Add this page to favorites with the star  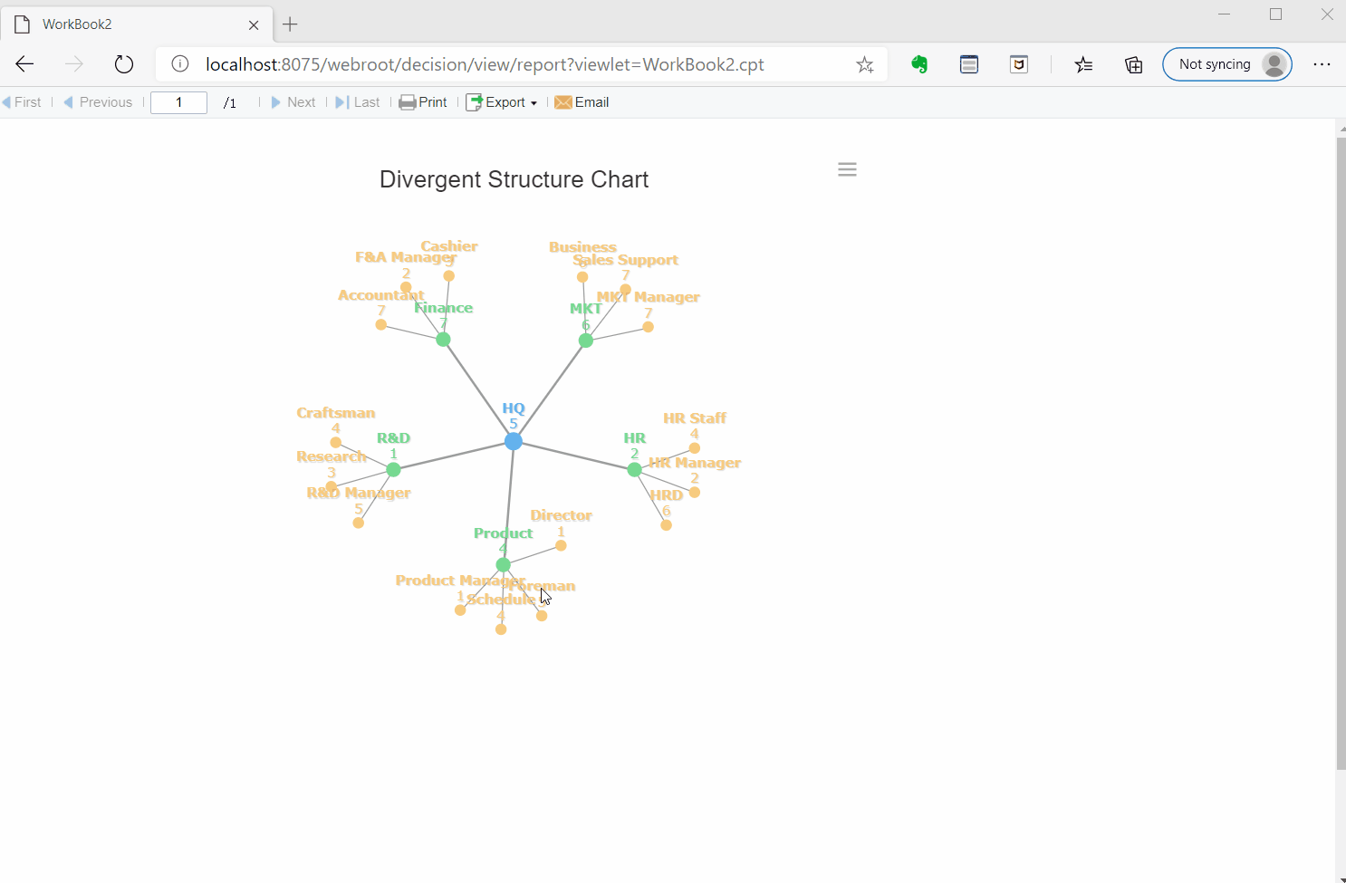point(865,64)
